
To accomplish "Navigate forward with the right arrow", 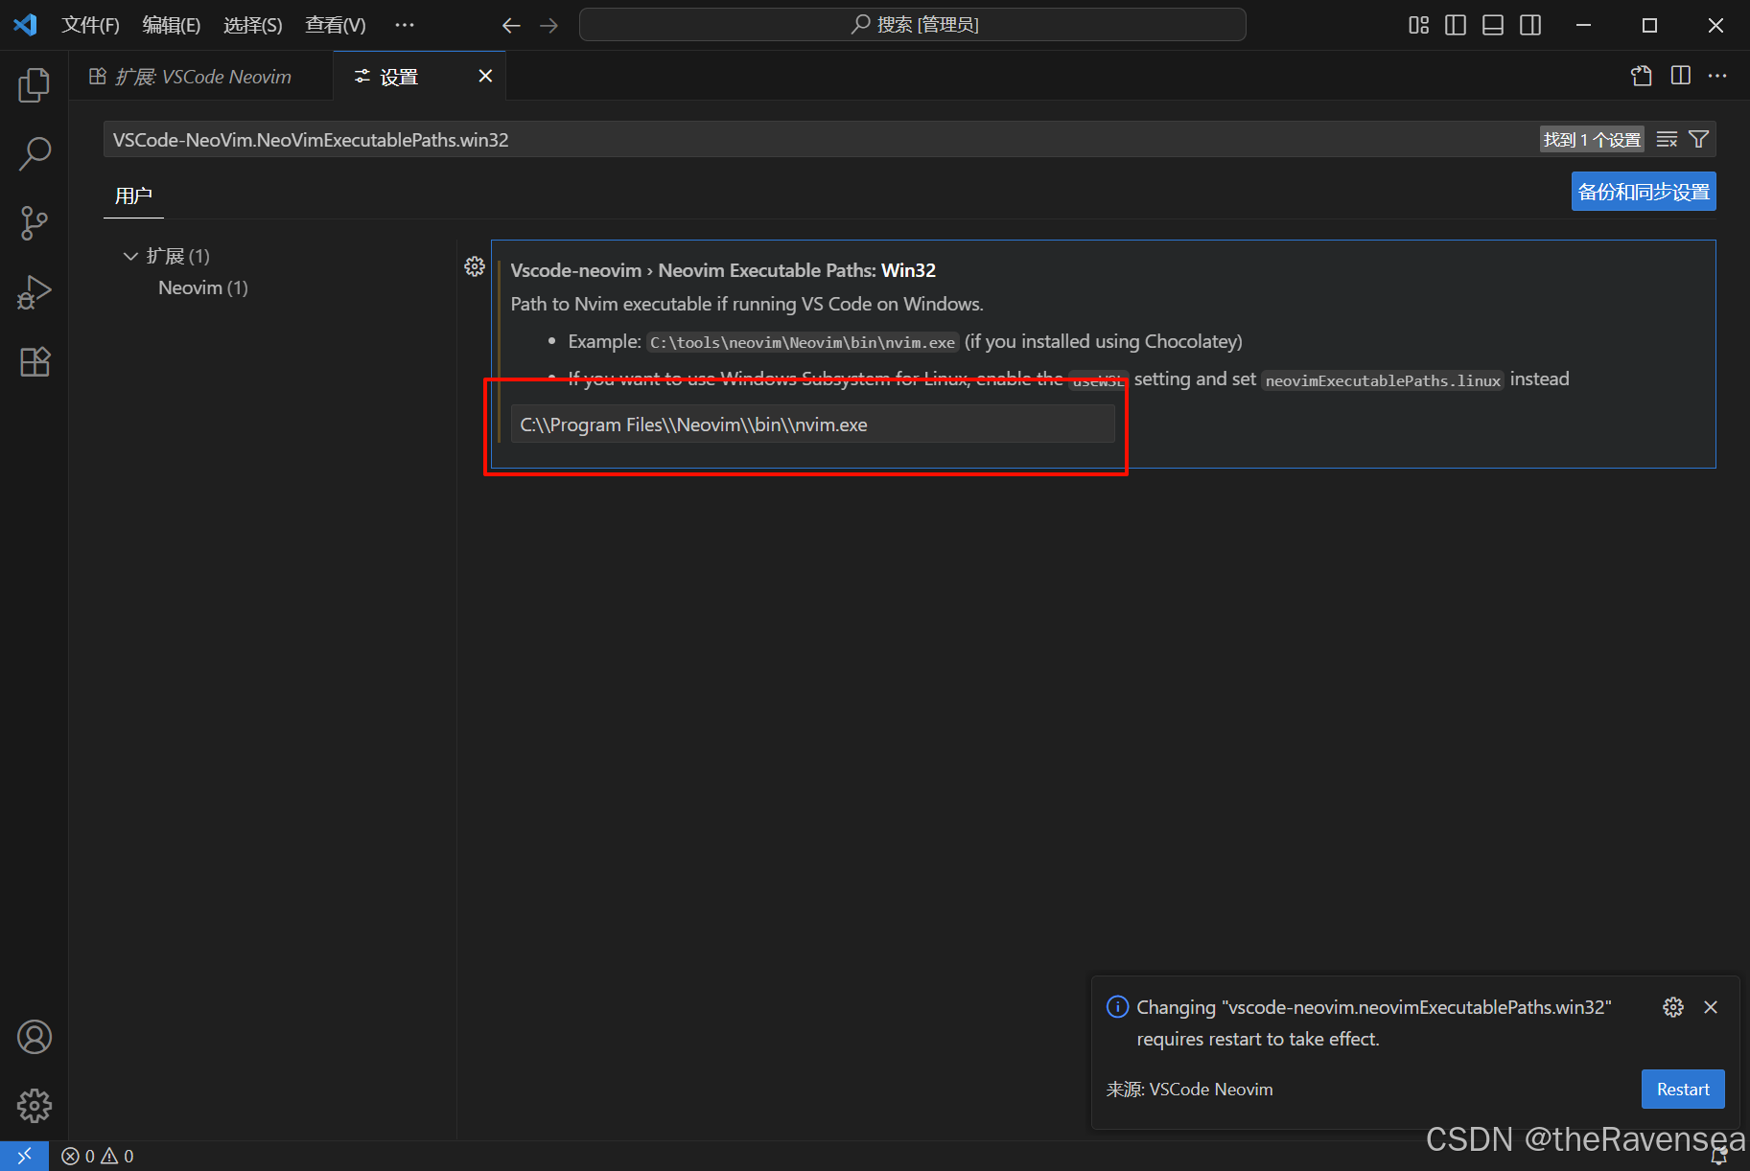I will tap(548, 25).
